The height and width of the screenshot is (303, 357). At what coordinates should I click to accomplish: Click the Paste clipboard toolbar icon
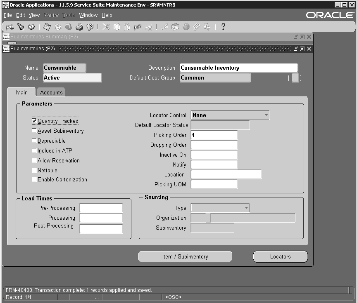coord(127,27)
